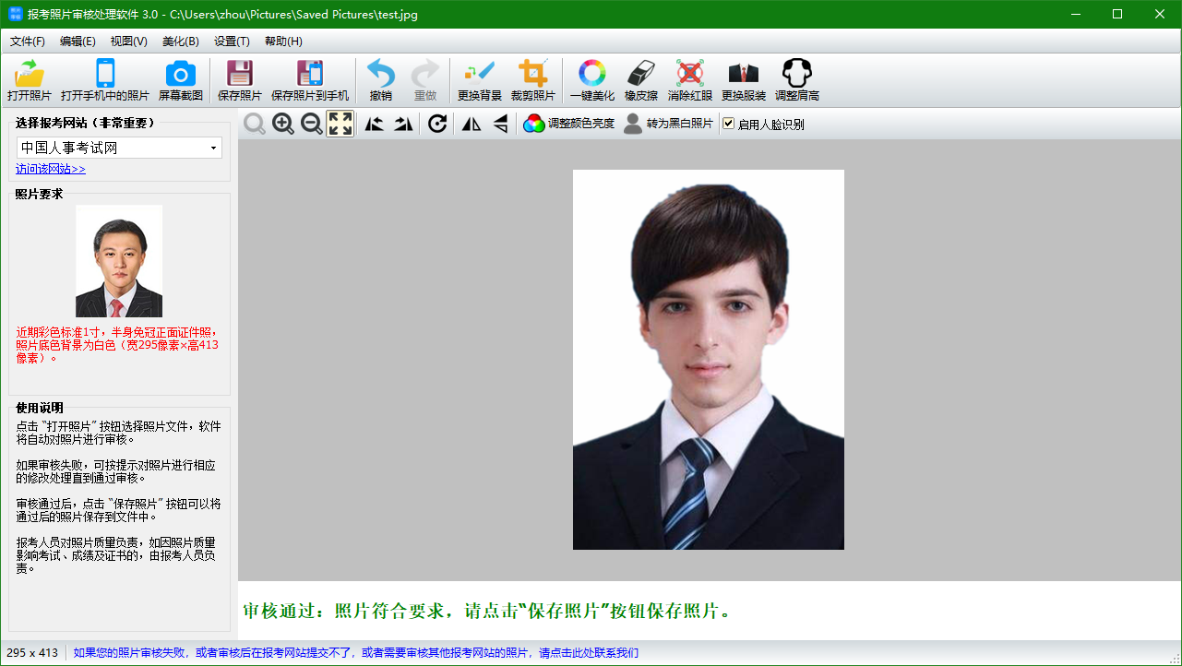The height and width of the screenshot is (666, 1182).
Task: Click the 照片要求 heading
Action: (x=40, y=194)
